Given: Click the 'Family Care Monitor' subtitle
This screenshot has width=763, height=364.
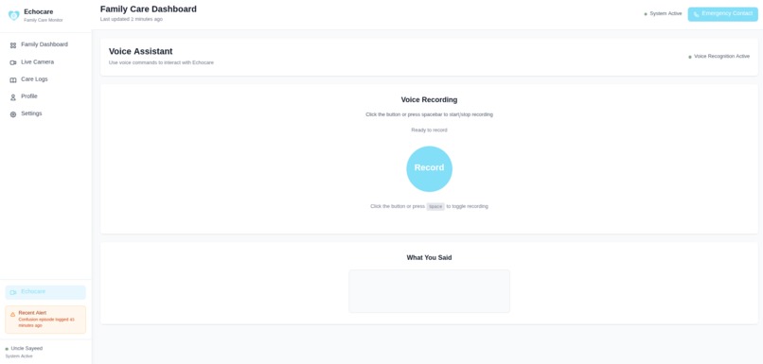Looking at the screenshot, I should tap(44, 21).
